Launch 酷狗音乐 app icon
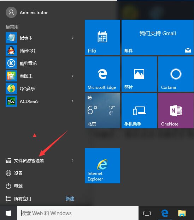The width and height of the screenshot is (194, 220). [x=11, y=63]
